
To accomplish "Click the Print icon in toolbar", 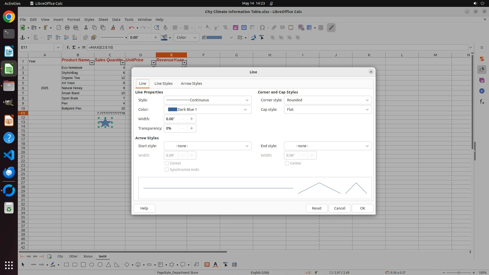I will pyautogui.click(x=67, y=28).
